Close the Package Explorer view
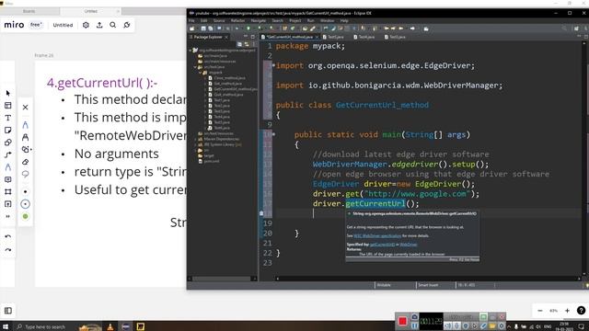The height and width of the screenshot is (331, 589). pos(226,37)
